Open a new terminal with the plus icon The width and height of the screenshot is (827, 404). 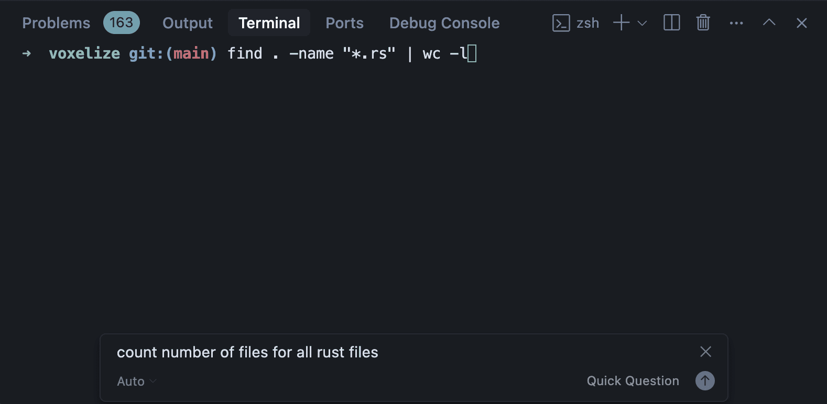(x=621, y=23)
